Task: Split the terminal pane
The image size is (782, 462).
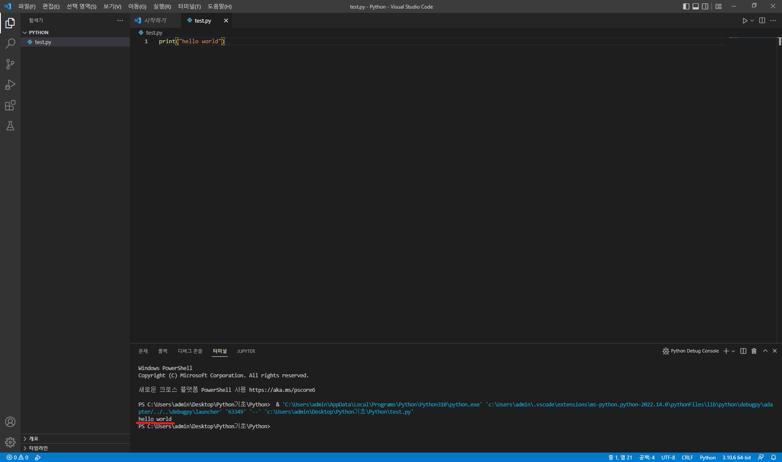Action: click(743, 351)
